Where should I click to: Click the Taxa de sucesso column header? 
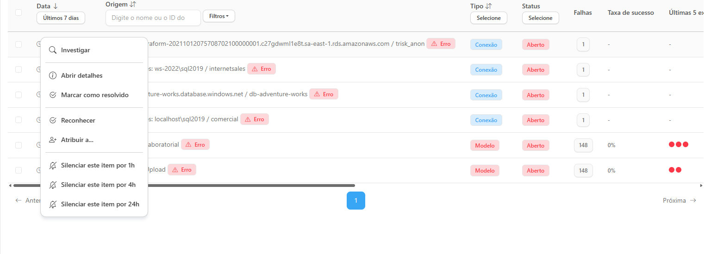630,12
